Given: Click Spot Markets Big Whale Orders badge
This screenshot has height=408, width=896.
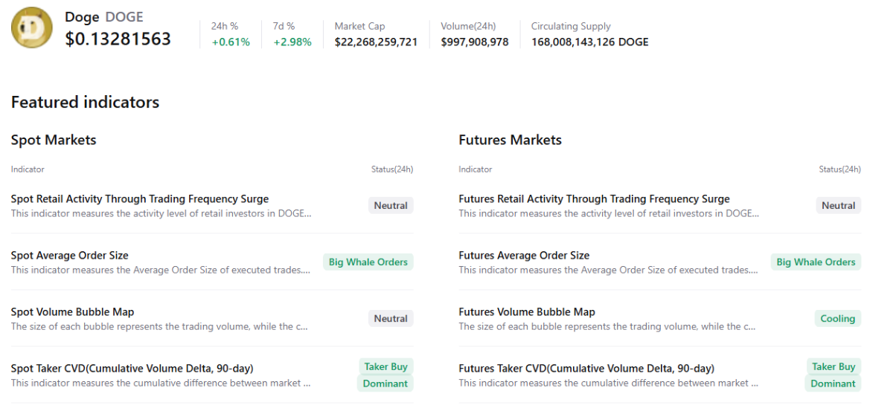Looking at the screenshot, I should (368, 262).
